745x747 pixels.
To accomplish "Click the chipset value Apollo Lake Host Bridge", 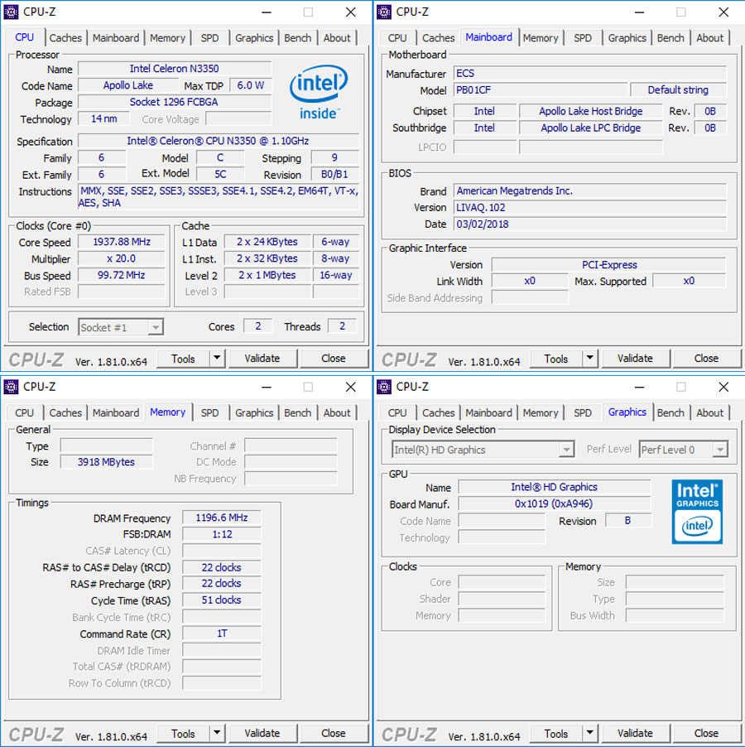I will pyautogui.click(x=590, y=112).
